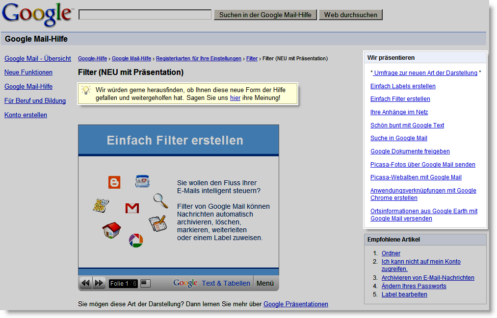This screenshot has height=318, width=497.
Task: Open 'Suche in Google Mail' link
Action: tap(399, 138)
